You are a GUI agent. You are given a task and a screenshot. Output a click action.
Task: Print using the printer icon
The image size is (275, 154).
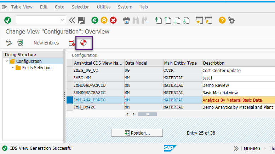(x=126, y=20)
